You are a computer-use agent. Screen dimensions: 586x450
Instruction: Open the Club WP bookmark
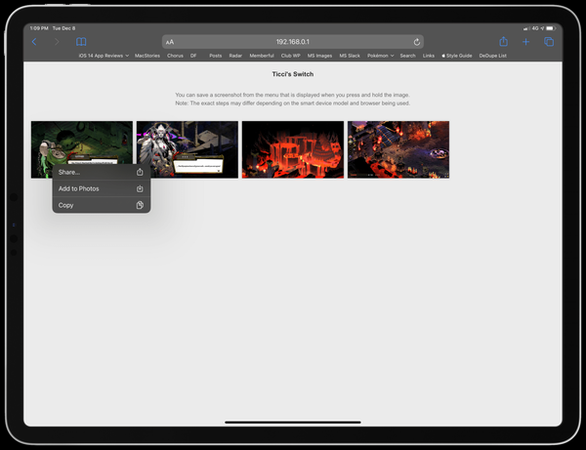[x=290, y=56]
